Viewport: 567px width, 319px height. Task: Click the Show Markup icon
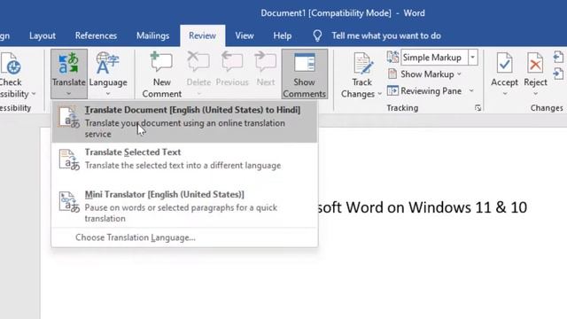(x=392, y=74)
